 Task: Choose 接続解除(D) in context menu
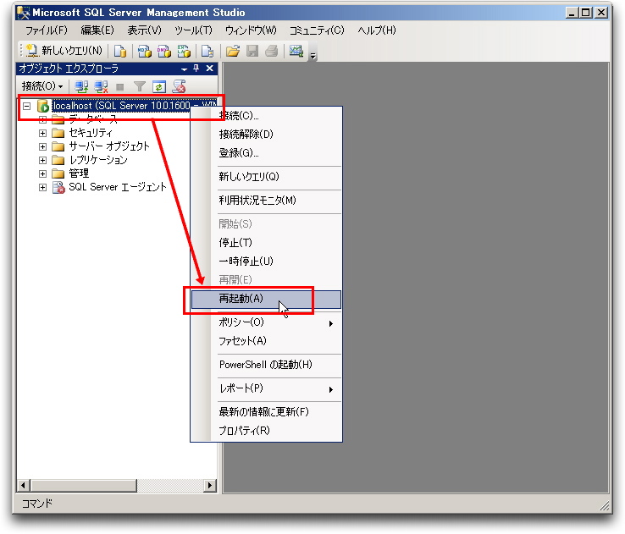tap(266, 135)
